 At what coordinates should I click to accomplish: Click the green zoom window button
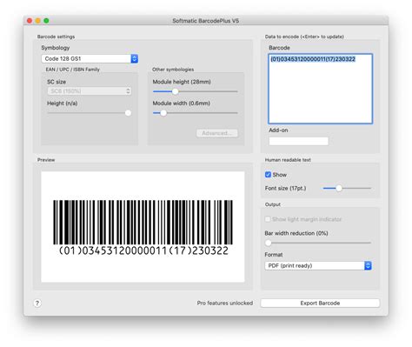point(46,21)
